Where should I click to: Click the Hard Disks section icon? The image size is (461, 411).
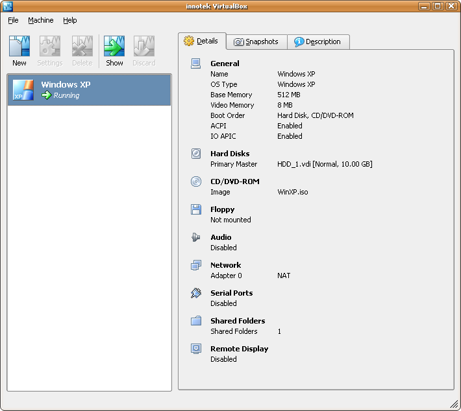196,154
